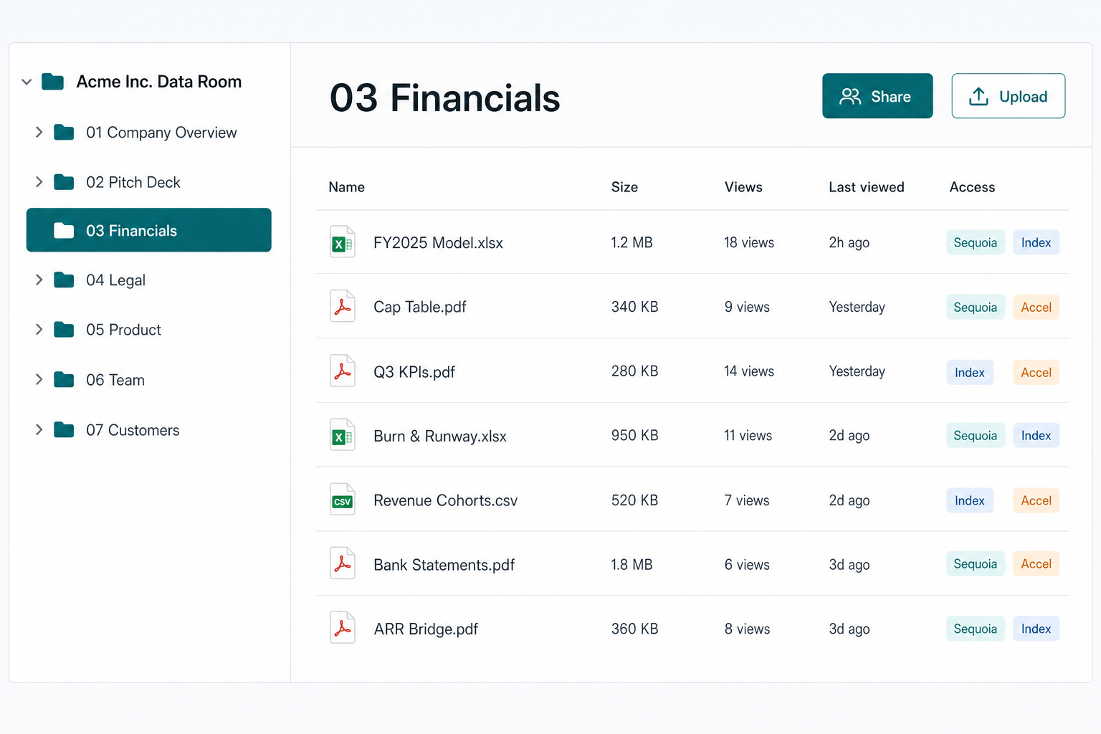Click the Access column header
The height and width of the screenshot is (734, 1101).
click(972, 187)
